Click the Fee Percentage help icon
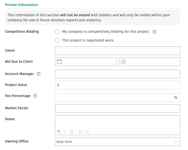Screen dimensions: 188x150 tap(35, 96)
